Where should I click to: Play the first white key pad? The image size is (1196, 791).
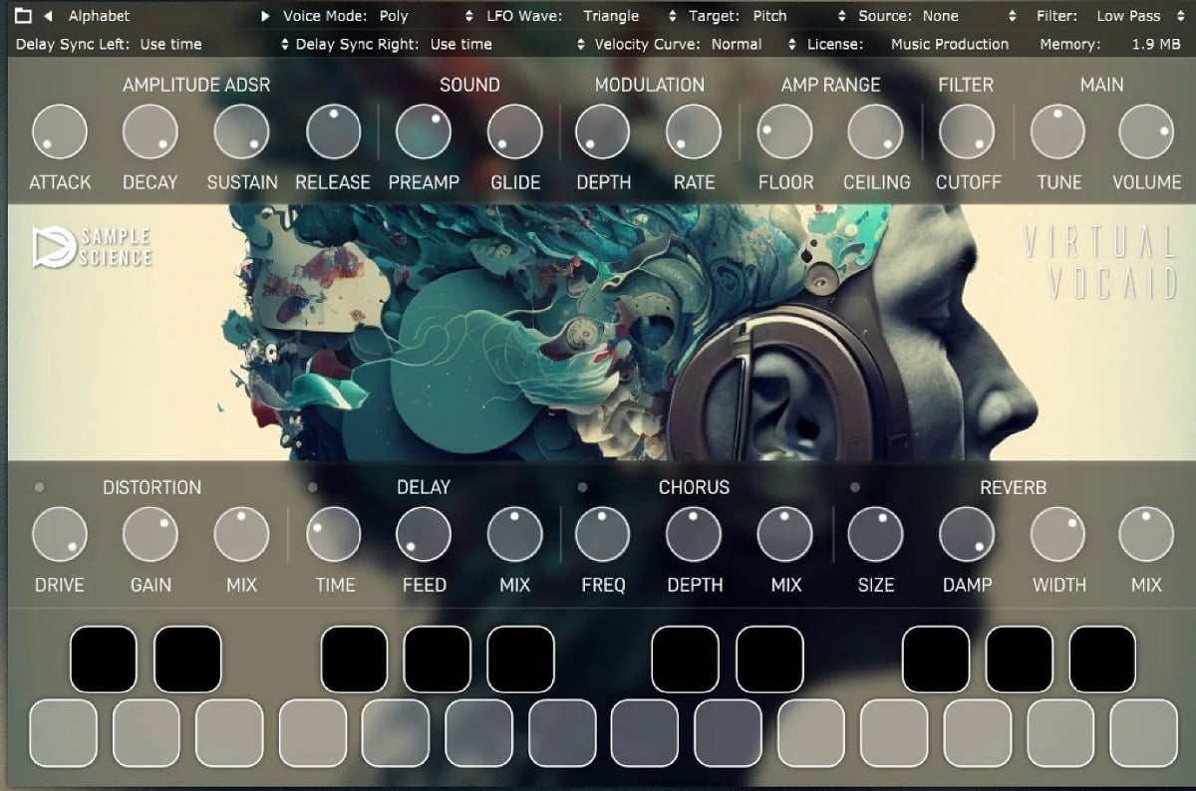[64, 733]
